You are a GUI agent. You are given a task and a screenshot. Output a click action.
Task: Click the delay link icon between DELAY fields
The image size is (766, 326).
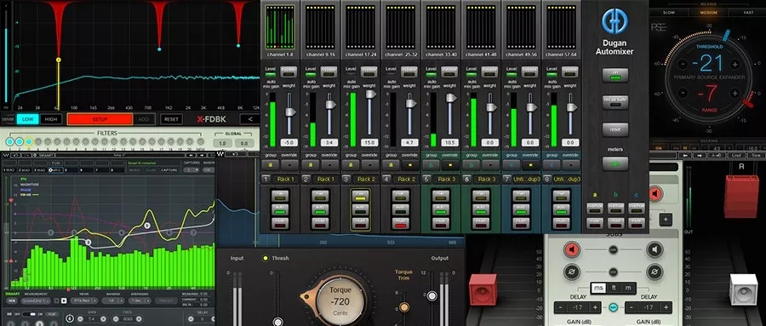click(x=614, y=307)
